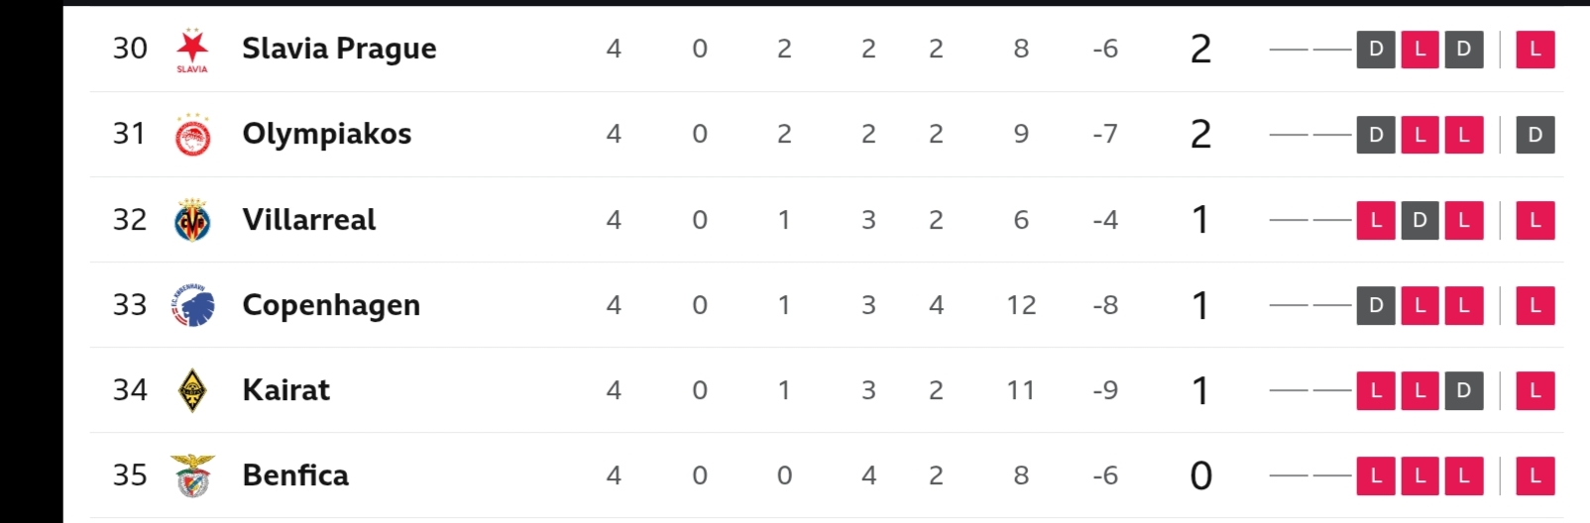
Task: Click the Slavia Prague club crest
Action: pyautogui.click(x=192, y=50)
